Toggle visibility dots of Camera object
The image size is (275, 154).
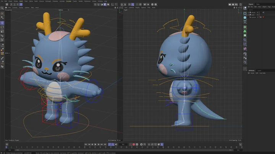pos(259,17)
